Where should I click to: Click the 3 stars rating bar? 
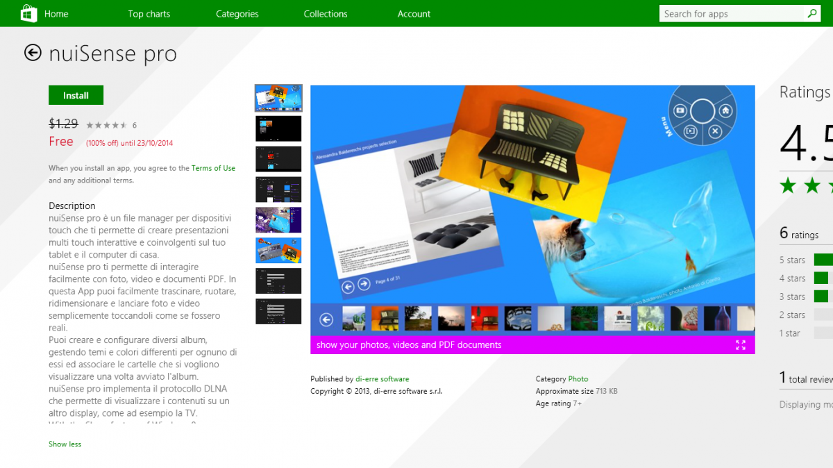[823, 296]
